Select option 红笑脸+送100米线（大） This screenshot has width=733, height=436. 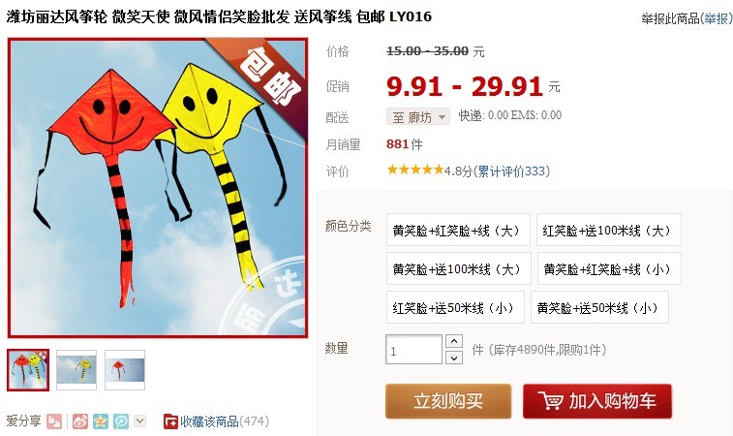[609, 230]
